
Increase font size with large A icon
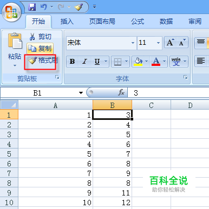click(171, 43)
